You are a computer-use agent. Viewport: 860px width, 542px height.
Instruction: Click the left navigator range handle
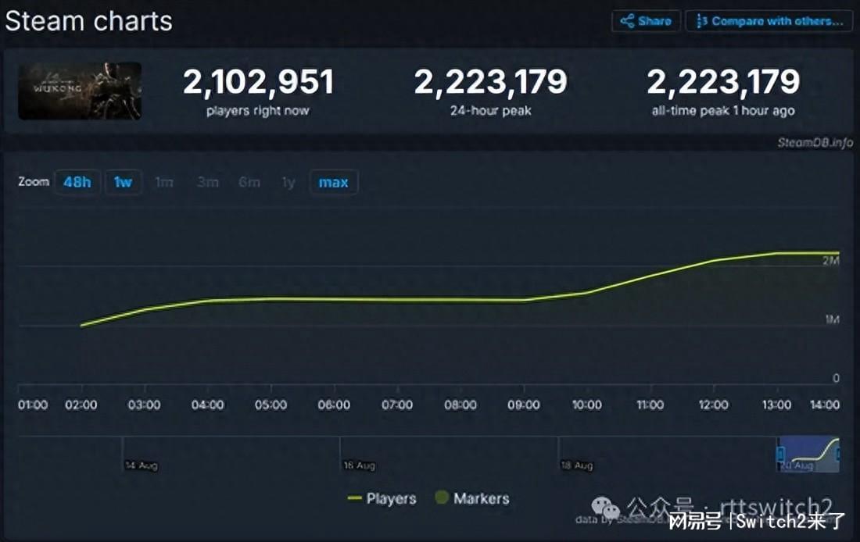tap(780, 455)
